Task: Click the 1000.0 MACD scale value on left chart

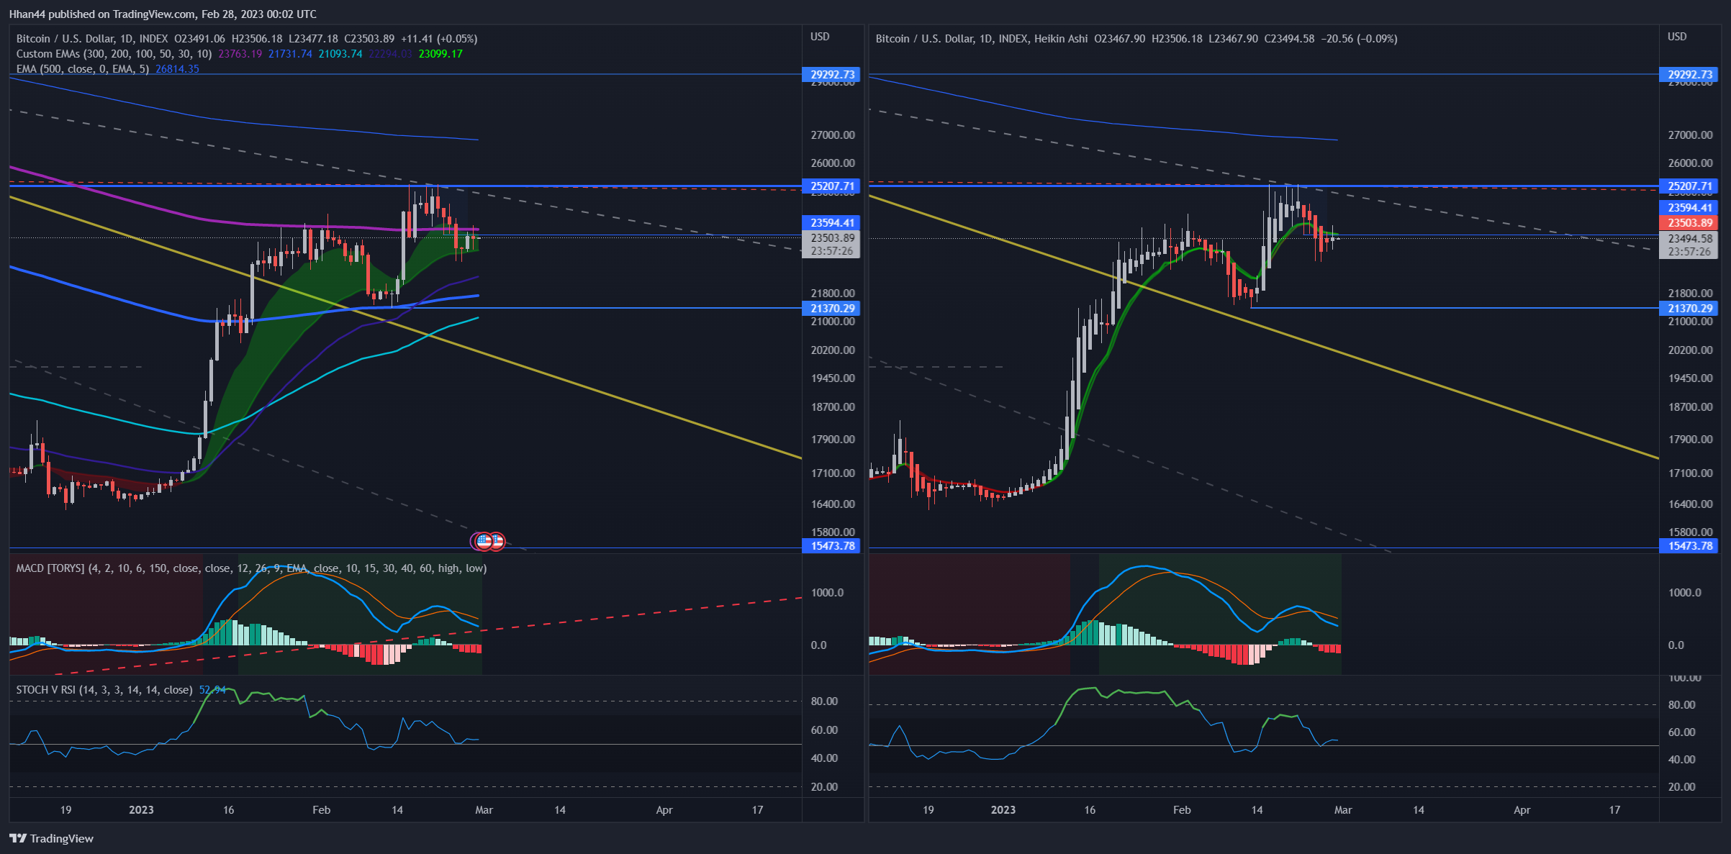Action: click(x=827, y=593)
